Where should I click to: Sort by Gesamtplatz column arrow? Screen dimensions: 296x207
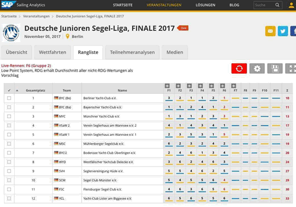tap(17, 90)
